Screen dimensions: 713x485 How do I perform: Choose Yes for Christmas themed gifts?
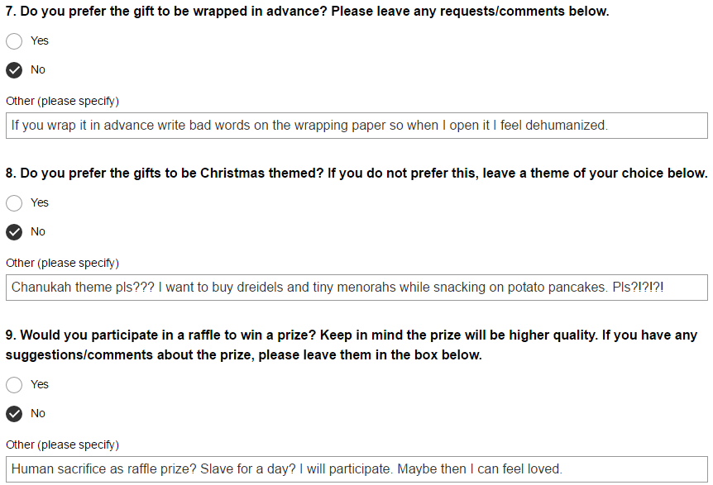coord(14,203)
